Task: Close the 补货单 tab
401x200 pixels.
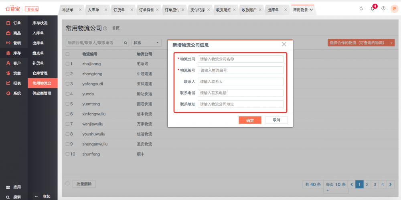Action: coord(80,10)
